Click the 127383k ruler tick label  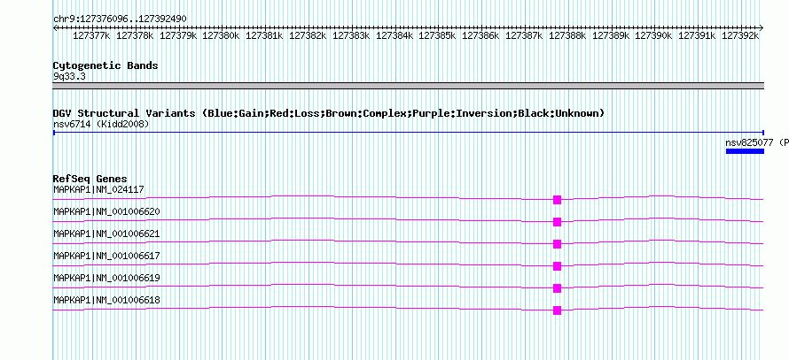point(351,35)
